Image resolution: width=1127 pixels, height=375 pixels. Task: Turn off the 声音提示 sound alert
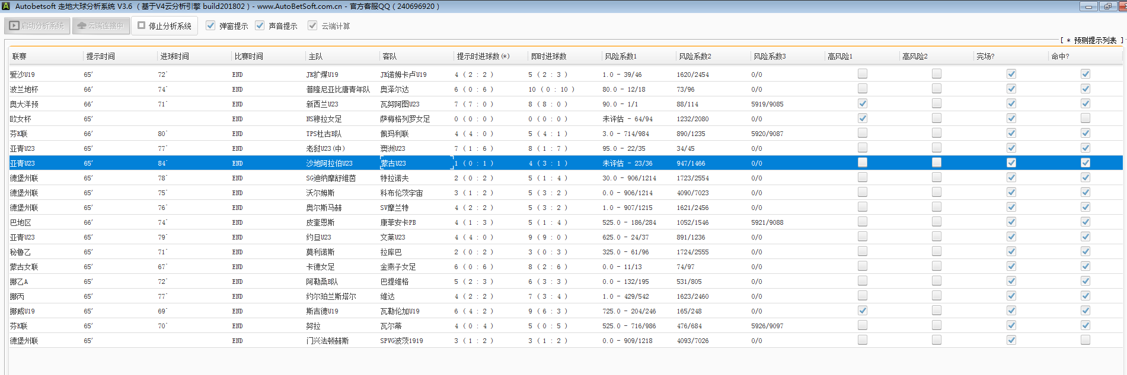point(260,25)
